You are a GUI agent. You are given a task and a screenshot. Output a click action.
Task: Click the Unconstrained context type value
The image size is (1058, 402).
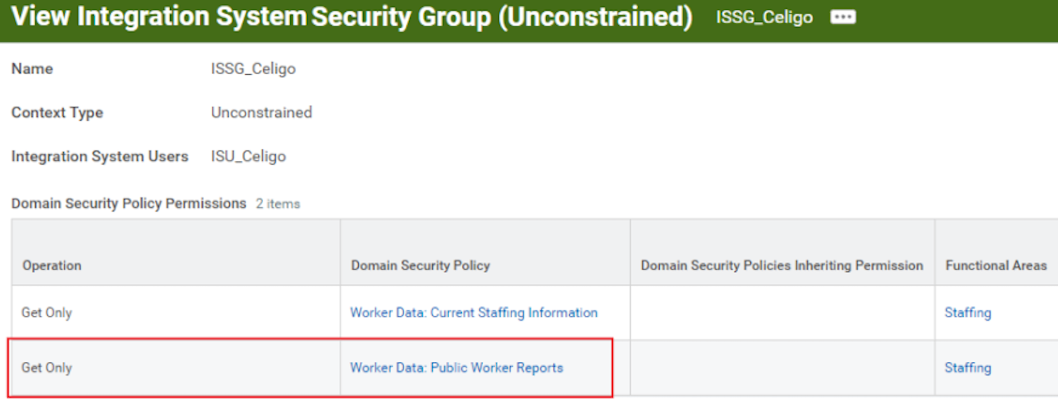click(x=261, y=112)
